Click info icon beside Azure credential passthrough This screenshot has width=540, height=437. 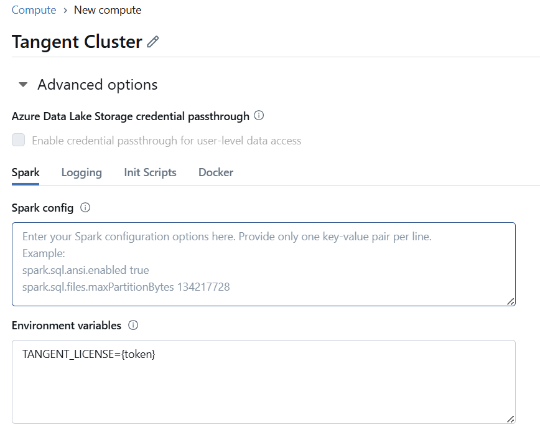259,116
